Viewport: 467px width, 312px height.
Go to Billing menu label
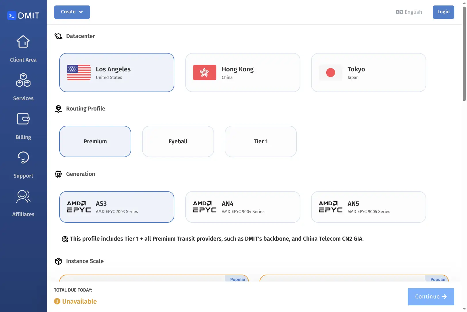pos(23,137)
